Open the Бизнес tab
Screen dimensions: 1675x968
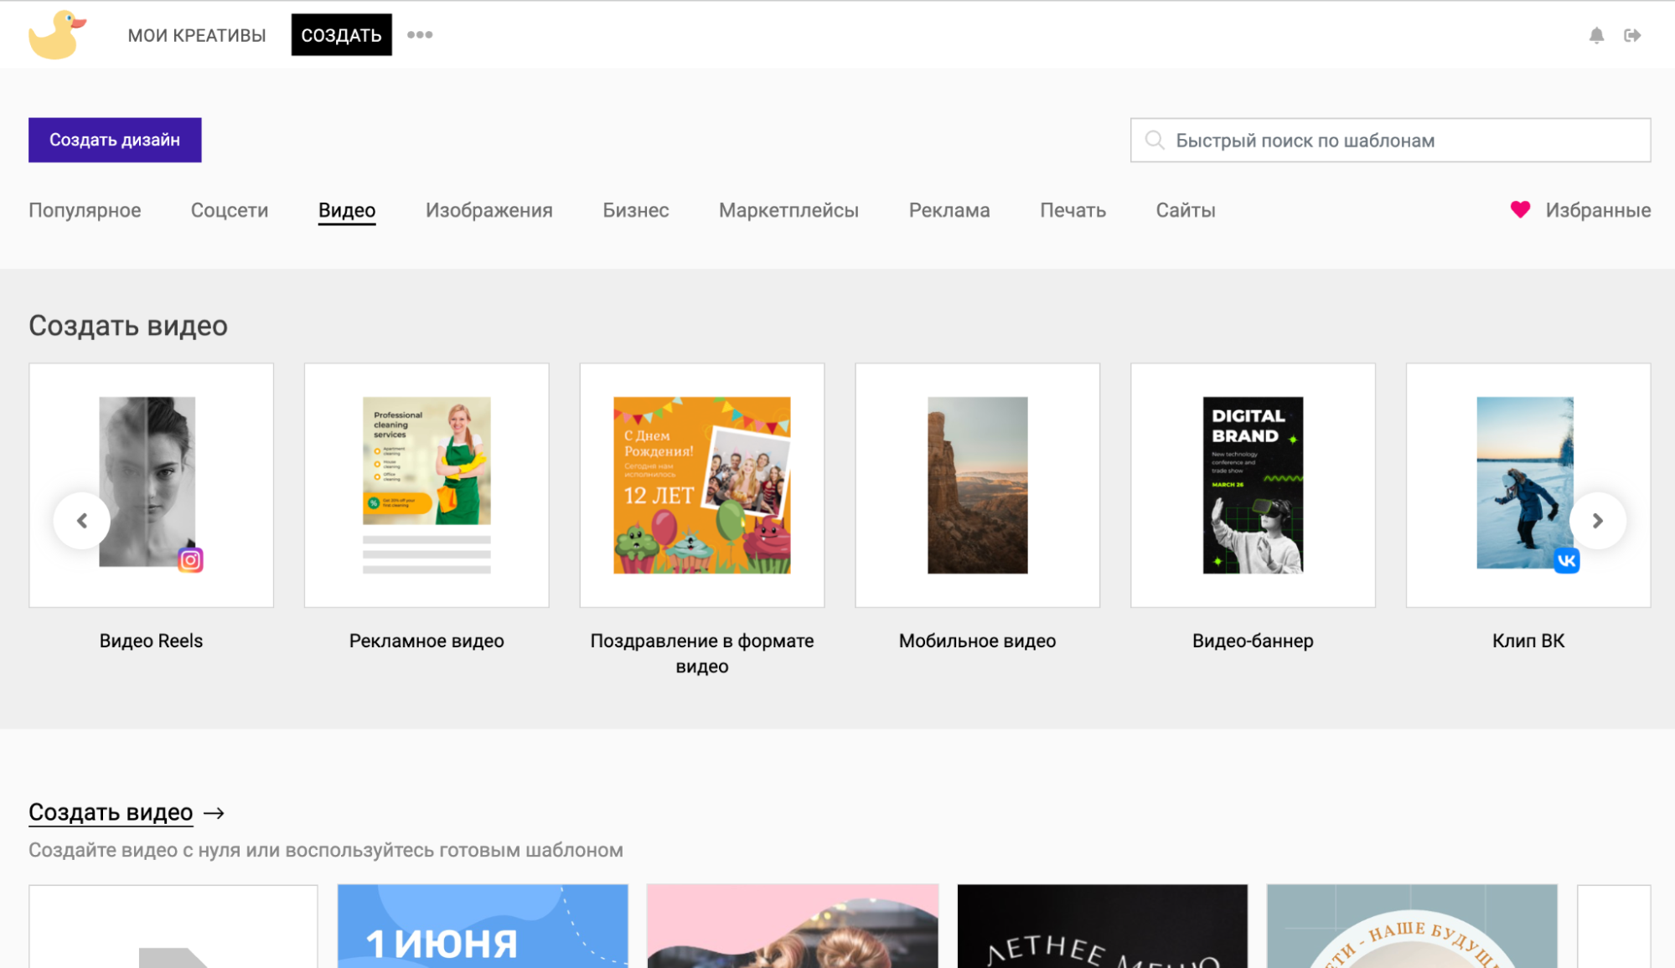point(636,210)
